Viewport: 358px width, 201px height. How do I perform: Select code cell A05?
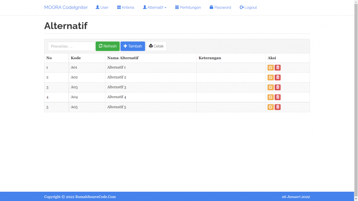(87, 107)
